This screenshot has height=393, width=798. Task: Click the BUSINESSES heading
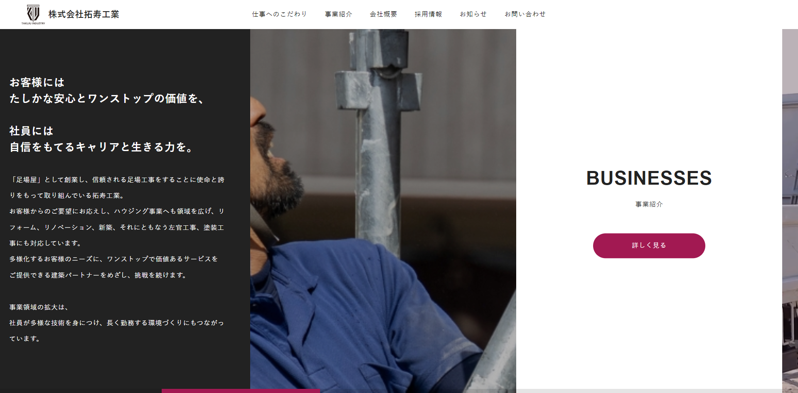coord(649,178)
